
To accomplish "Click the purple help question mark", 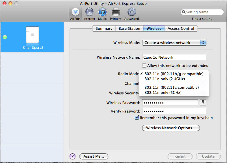I will 73,156.
